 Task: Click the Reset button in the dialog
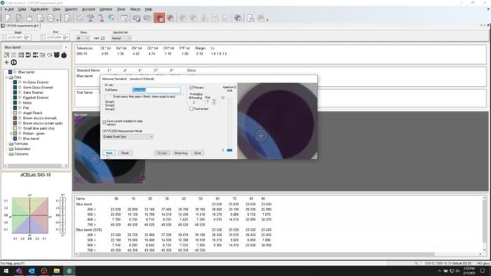point(125,153)
